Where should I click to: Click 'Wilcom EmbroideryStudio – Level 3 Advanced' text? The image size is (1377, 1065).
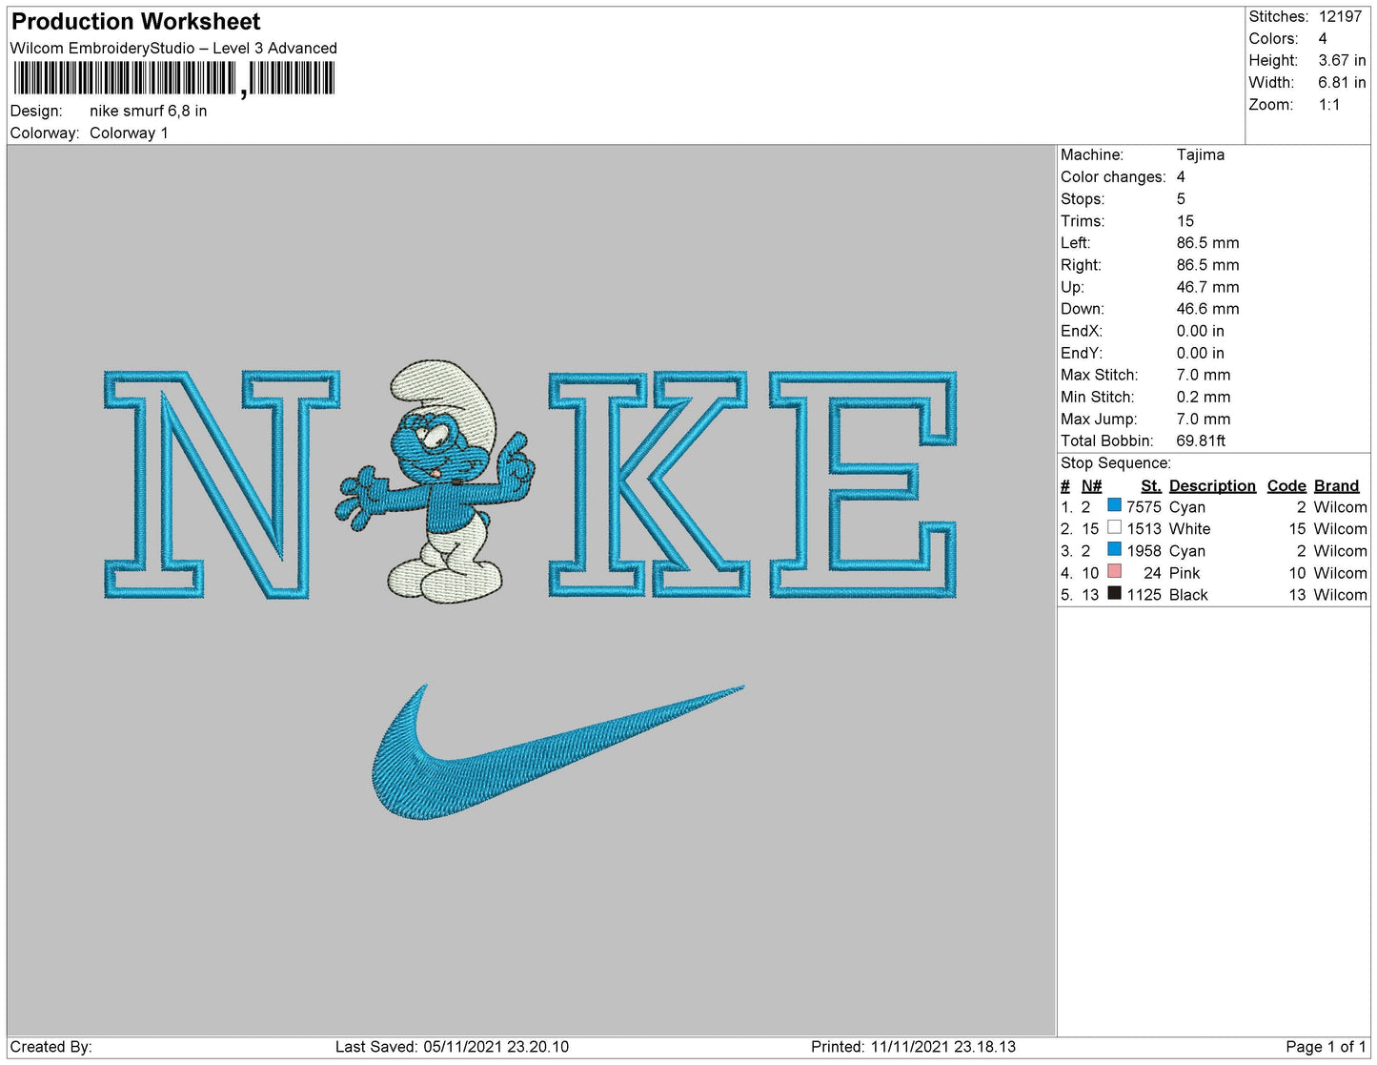pos(173,48)
